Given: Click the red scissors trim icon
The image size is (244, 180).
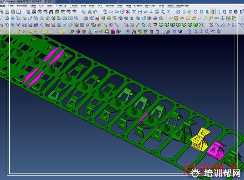Looking at the screenshot, I should pyautogui.click(x=128, y=11).
